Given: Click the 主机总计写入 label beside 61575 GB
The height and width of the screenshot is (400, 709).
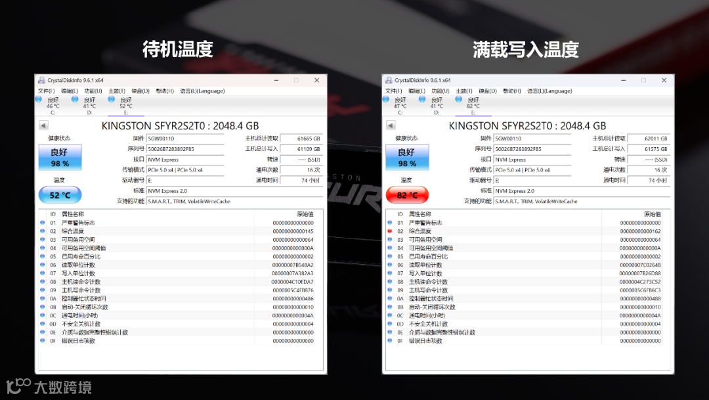Looking at the screenshot, I should point(609,149).
